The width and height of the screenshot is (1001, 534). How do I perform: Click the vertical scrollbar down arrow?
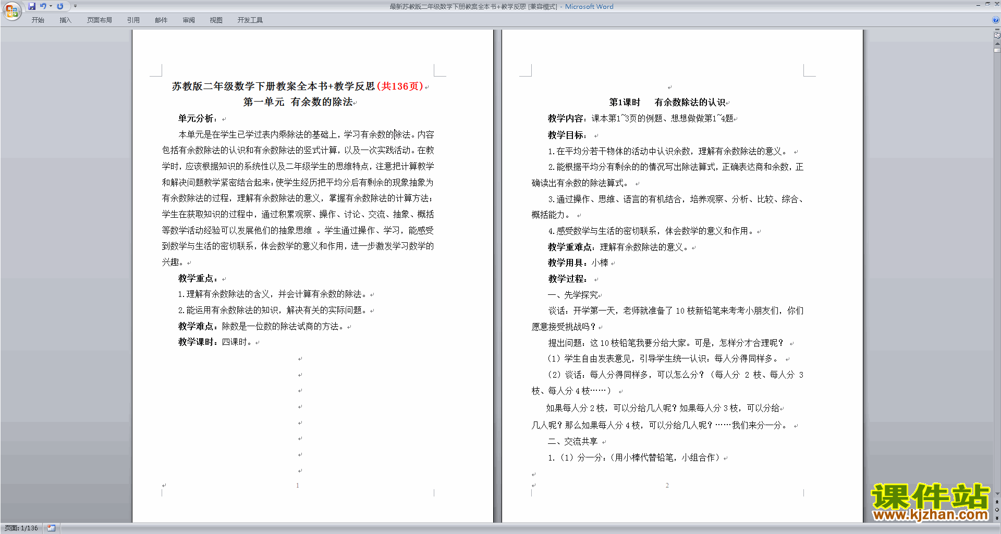(997, 494)
